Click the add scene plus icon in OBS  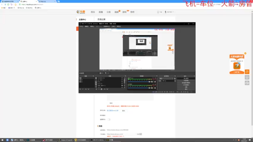click(80, 89)
